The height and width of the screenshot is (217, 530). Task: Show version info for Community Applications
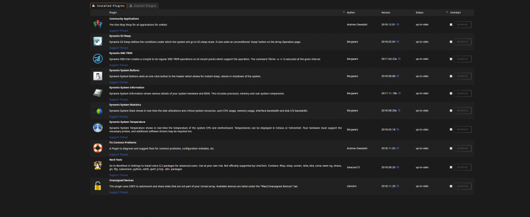pos(398,24)
